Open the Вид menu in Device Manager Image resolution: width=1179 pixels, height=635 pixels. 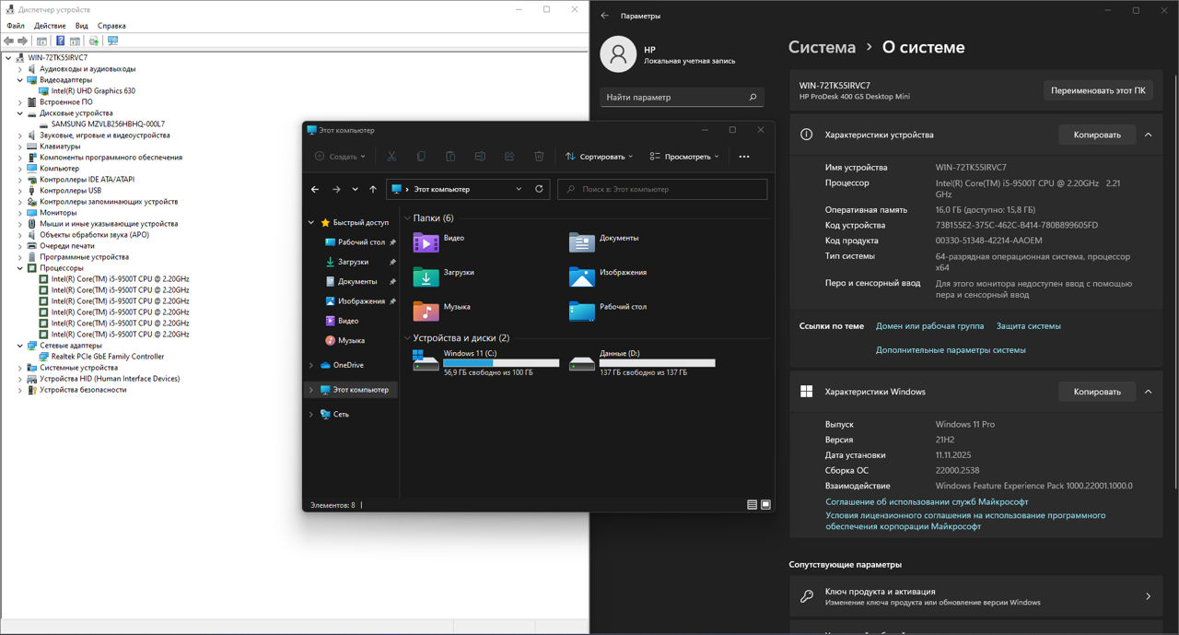82,26
